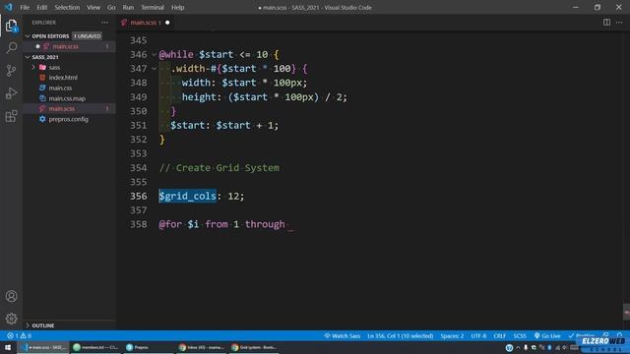Change end of line via CRLF

pos(499,336)
